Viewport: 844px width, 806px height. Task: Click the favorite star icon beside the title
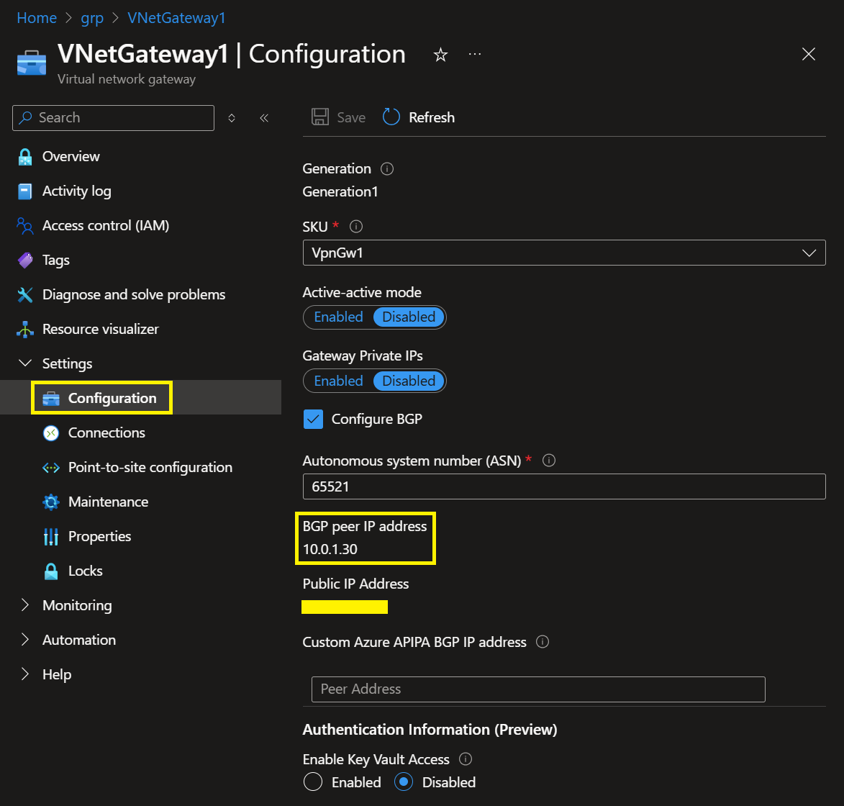click(x=440, y=55)
